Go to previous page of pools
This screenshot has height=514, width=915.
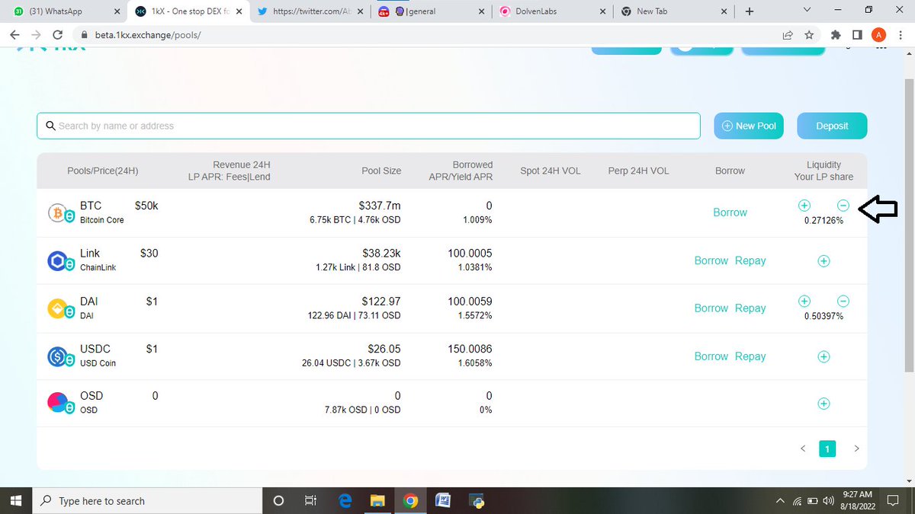coord(803,449)
